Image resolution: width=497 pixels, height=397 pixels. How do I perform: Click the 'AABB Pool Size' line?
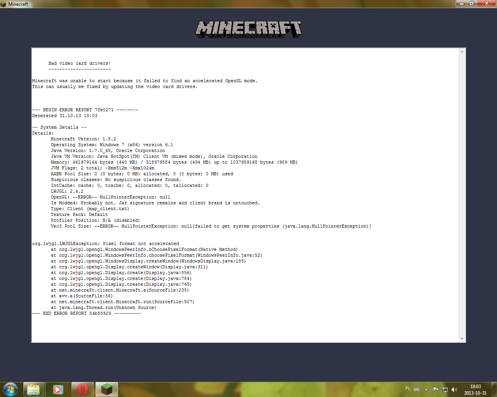(142, 174)
